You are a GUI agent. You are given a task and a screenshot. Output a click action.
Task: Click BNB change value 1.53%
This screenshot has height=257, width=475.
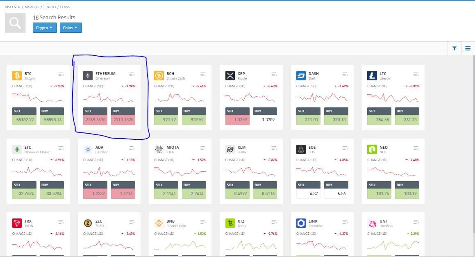tap(202, 234)
